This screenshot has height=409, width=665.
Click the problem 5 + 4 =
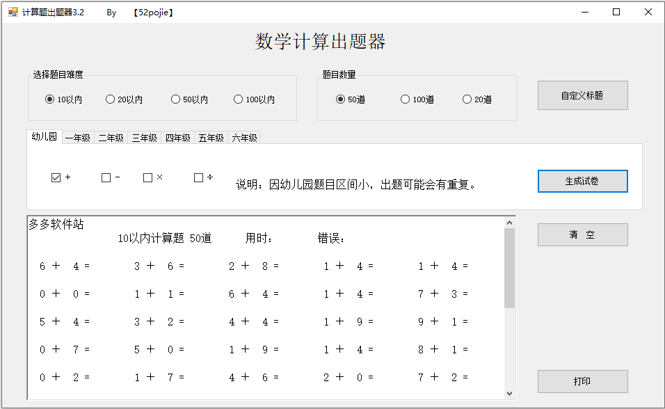[65, 321]
